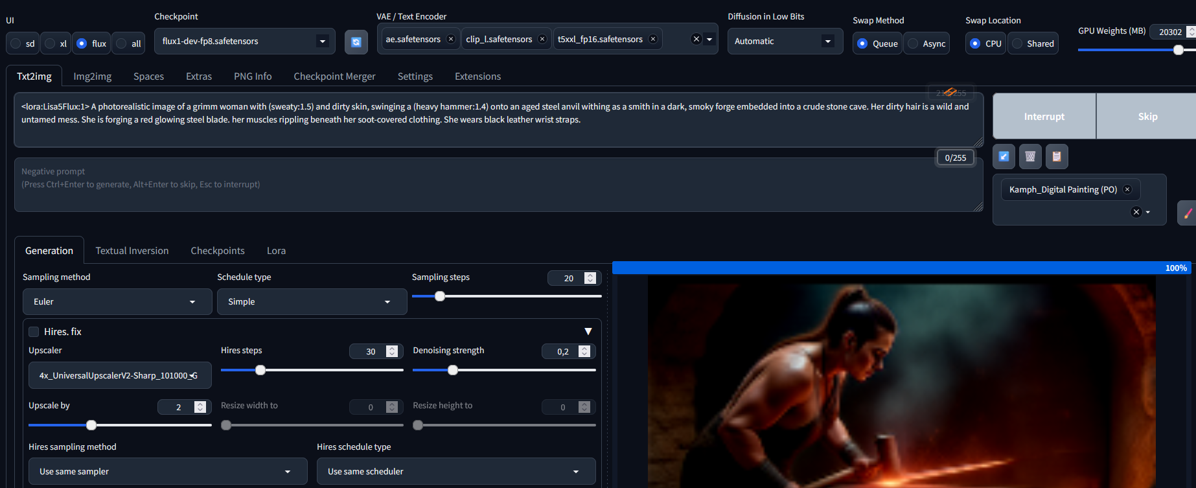Viewport: 1196px width, 488px height.
Task: Select the flux UI preset
Action: (91, 43)
